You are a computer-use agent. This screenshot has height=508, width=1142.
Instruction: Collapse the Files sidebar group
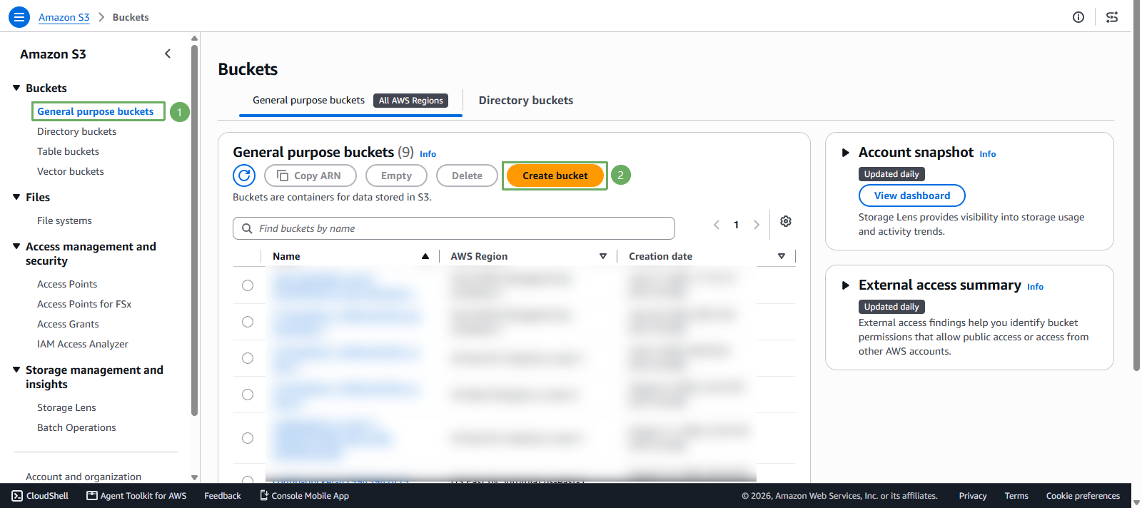coord(16,197)
